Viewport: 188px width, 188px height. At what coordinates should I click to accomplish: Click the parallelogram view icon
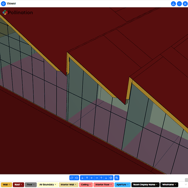[72, 178]
